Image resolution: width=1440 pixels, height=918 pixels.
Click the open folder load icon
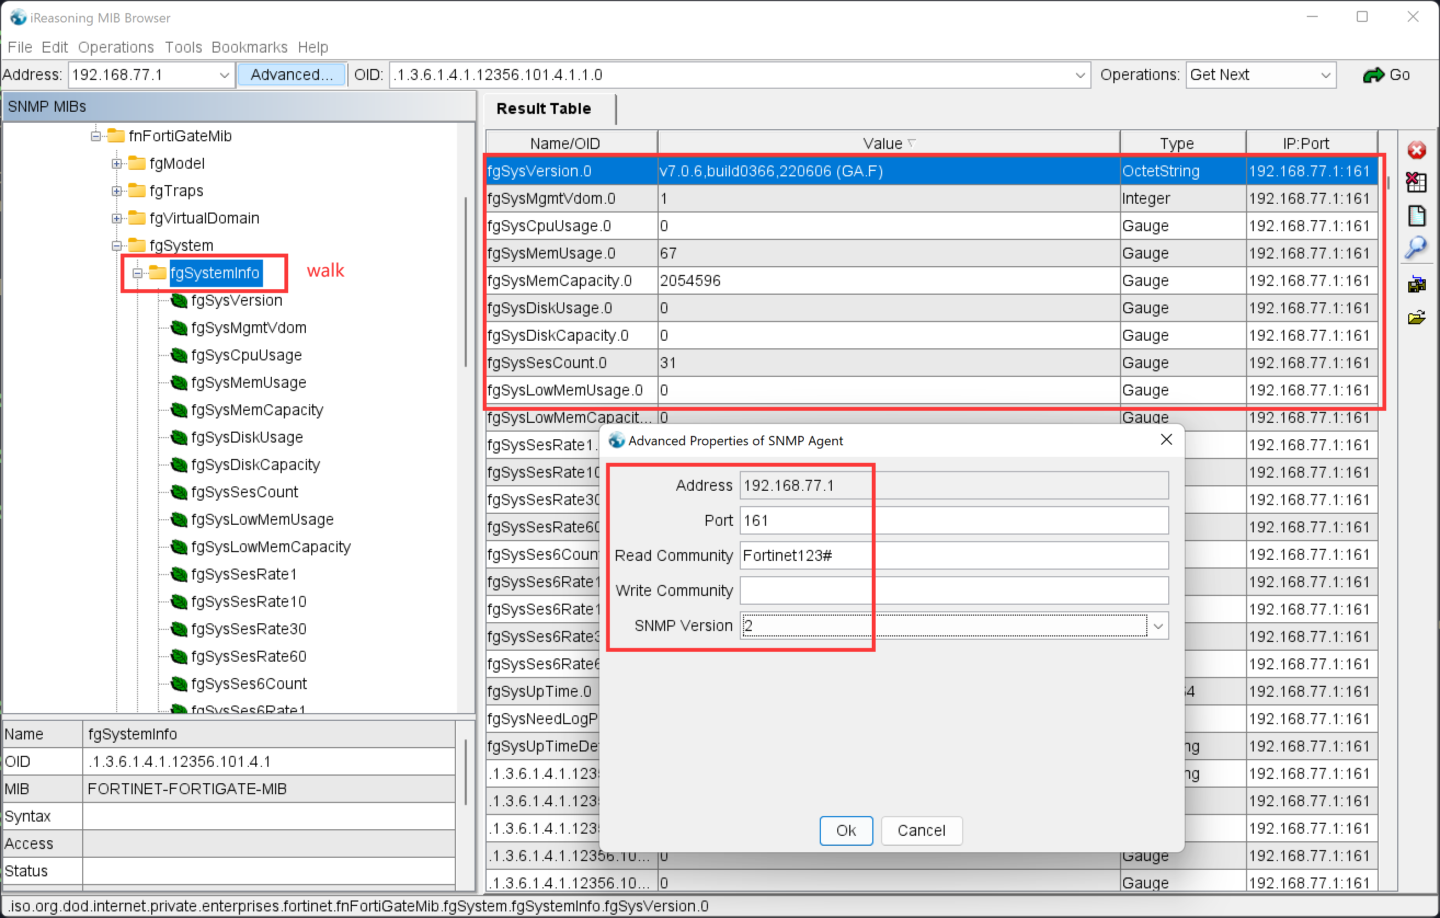(x=1415, y=317)
